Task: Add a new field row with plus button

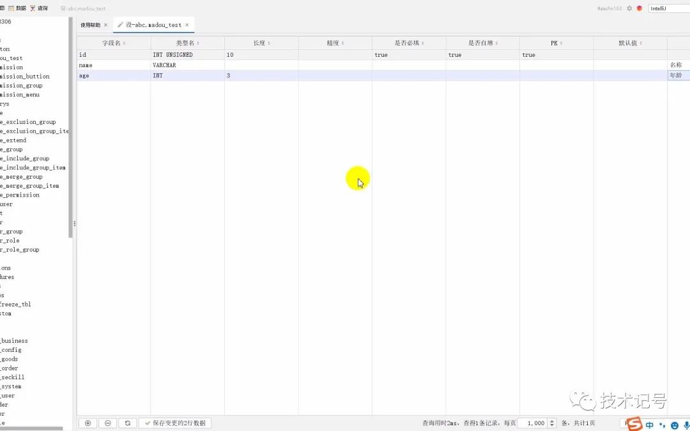Action: [x=88, y=423]
